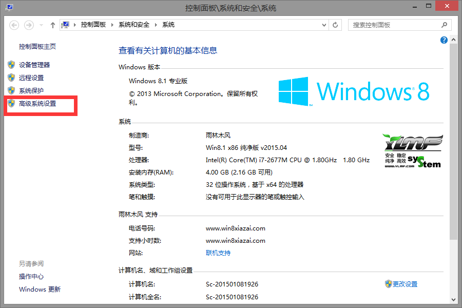This screenshot has height=308, width=462.
Task: Select the 控制面板 breadcrumb
Action: pos(93,25)
